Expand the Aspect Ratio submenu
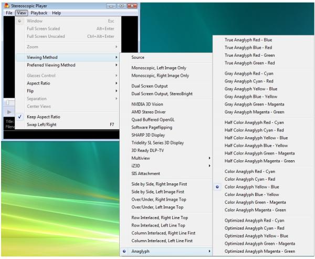Screen dimensions: 315x259 click(x=68, y=83)
